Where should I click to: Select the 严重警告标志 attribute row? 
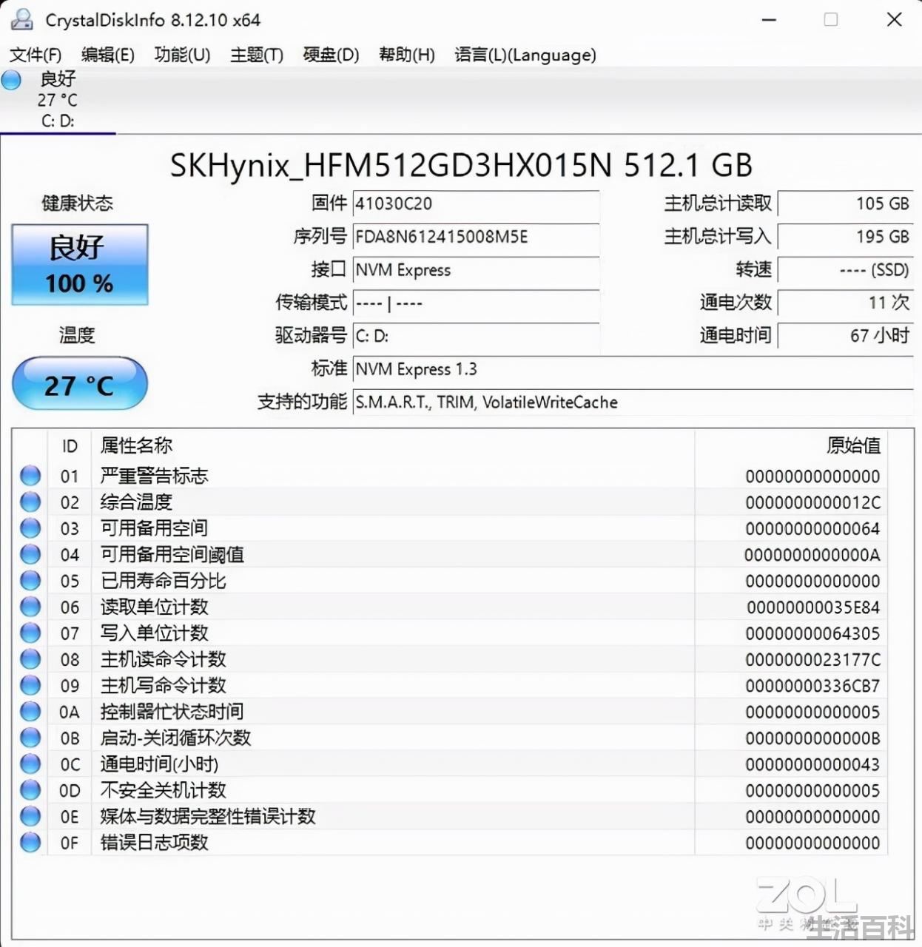(450, 476)
